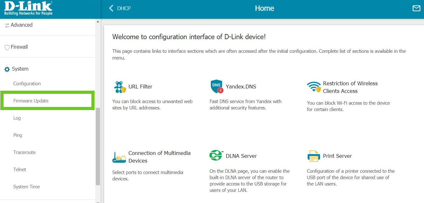Screen dimensions: 424x203
Task: Click the Connection of Multimedia Devices icon
Action: [x=119, y=157]
